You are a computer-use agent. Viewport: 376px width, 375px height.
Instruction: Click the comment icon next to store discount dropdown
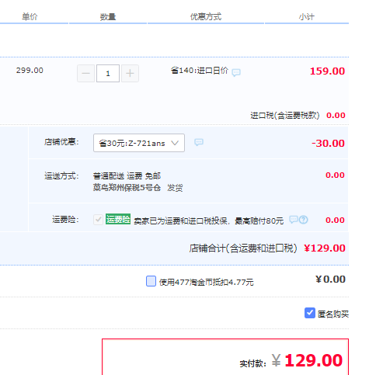point(199,142)
